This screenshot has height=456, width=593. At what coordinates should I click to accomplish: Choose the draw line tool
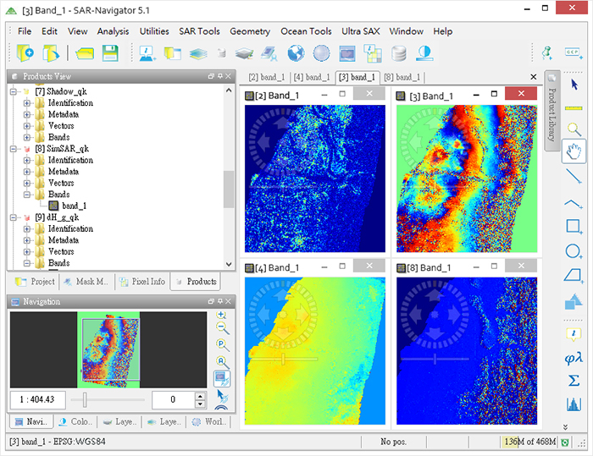point(574,176)
